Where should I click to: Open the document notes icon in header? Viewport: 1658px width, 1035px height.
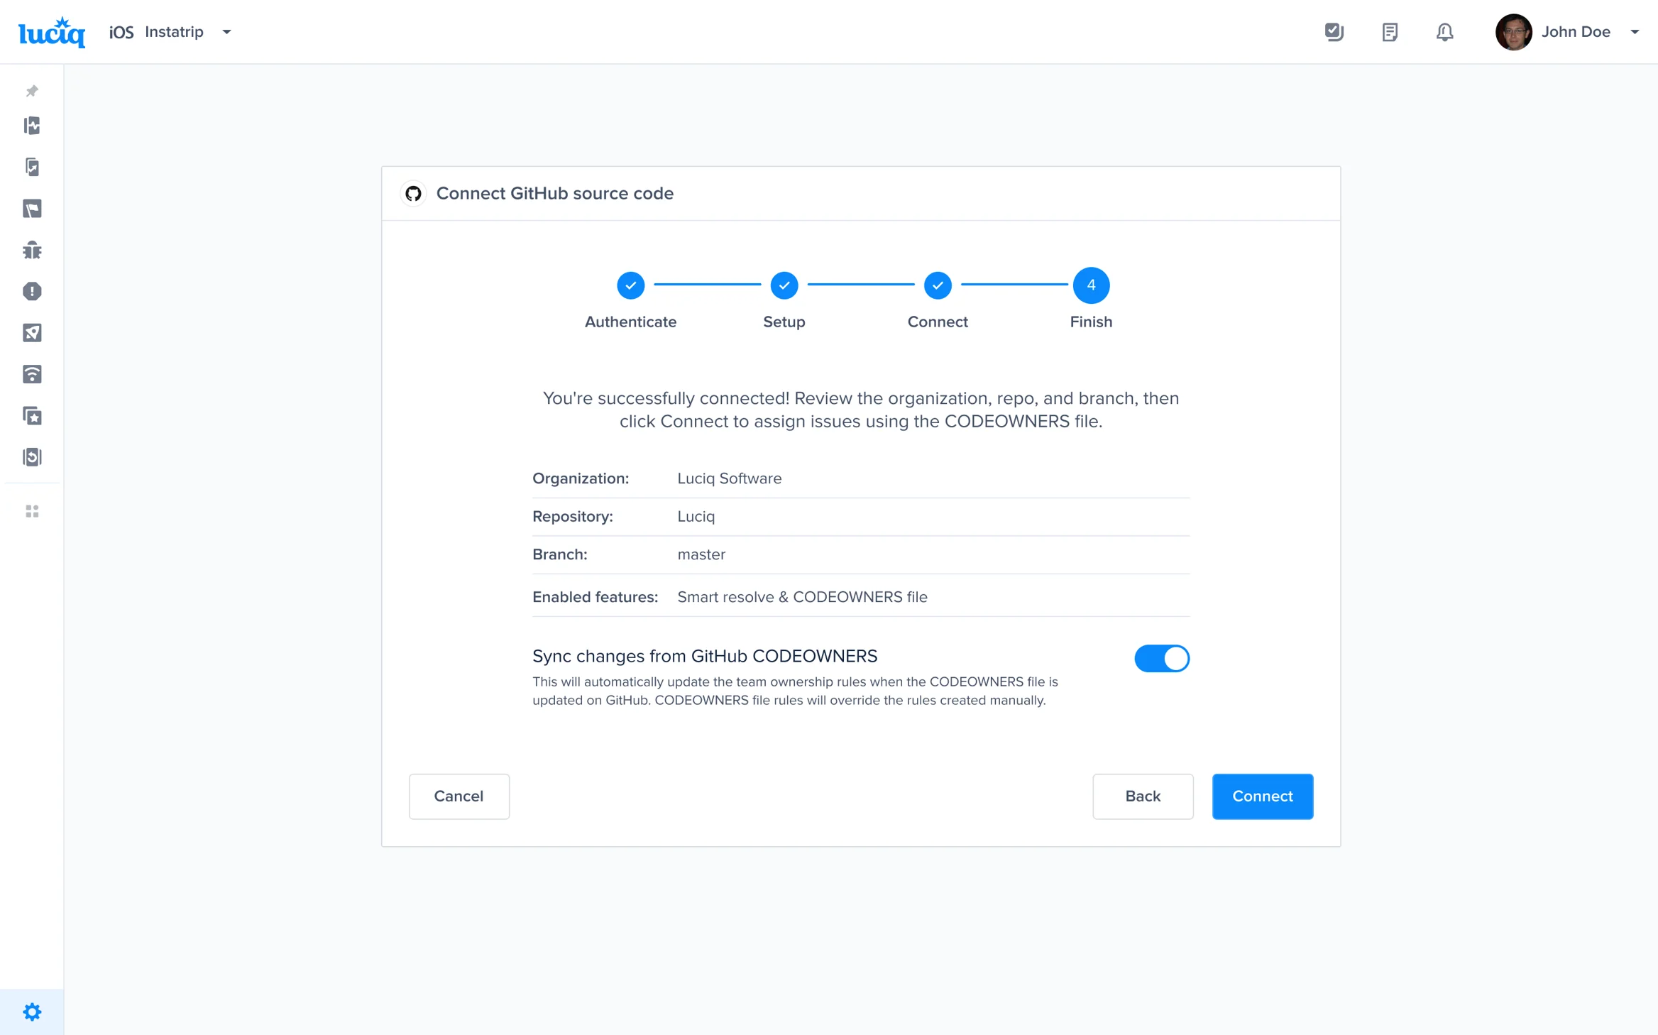click(x=1389, y=32)
